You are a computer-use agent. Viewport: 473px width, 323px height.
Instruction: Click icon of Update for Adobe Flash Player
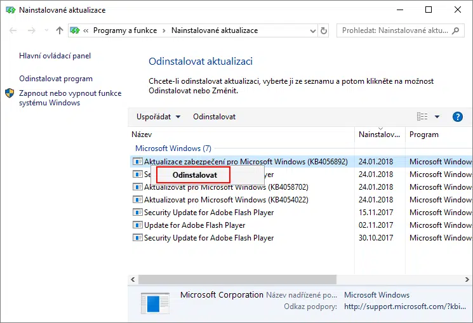[138, 225]
